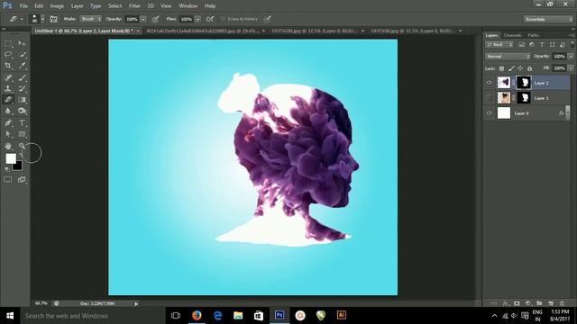Open the Normal blend mode dropdown

click(508, 57)
